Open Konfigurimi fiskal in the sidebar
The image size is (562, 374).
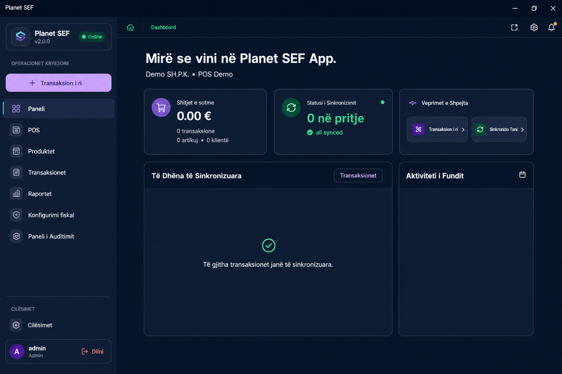click(59, 215)
